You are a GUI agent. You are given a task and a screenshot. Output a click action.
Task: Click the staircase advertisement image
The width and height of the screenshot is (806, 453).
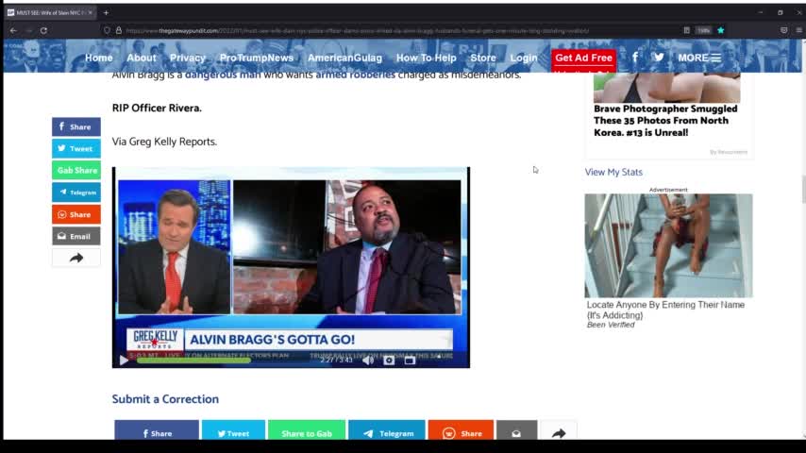[x=668, y=245]
